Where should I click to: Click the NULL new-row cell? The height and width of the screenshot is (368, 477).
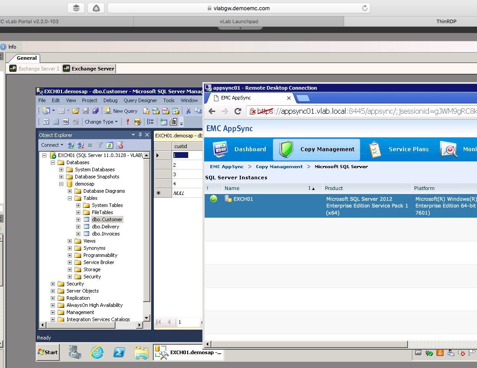point(187,193)
